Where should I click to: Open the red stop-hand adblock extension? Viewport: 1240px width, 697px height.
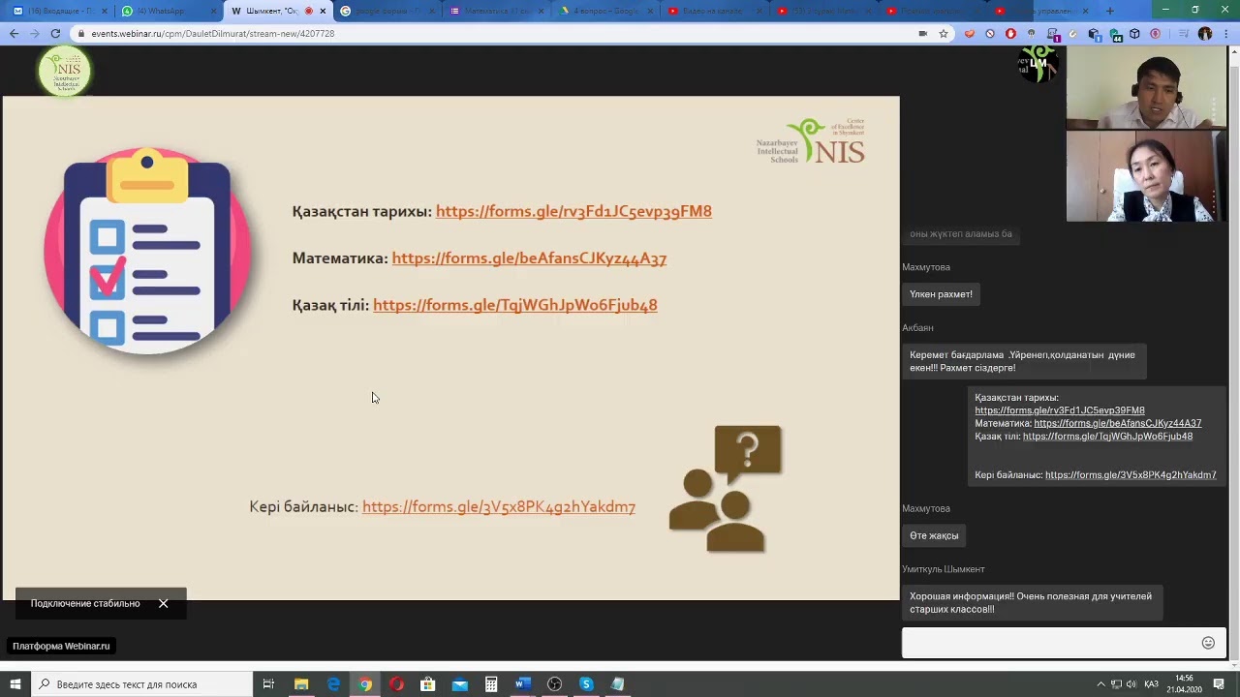pos(1010,34)
